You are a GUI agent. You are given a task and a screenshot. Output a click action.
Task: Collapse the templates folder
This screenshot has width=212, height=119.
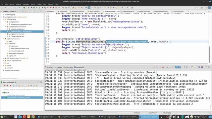click(6, 44)
